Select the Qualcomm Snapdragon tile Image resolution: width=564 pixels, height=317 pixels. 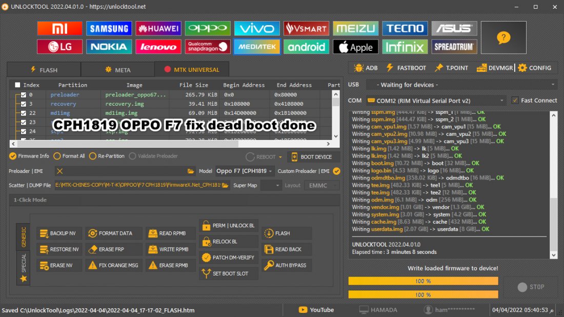[x=208, y=47]
